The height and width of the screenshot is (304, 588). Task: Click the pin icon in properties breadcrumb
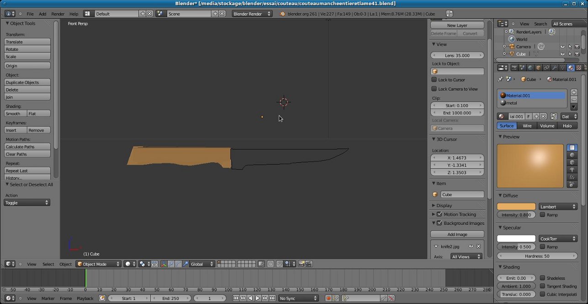click(x=500, y=79)
